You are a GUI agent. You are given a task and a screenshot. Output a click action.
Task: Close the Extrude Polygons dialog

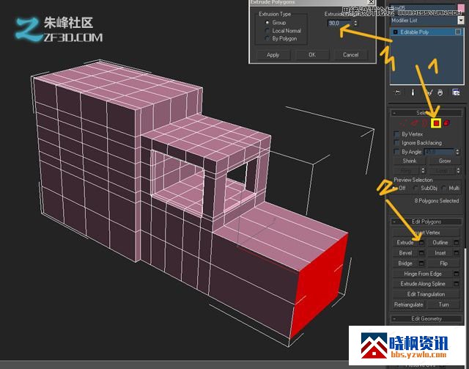372,1
